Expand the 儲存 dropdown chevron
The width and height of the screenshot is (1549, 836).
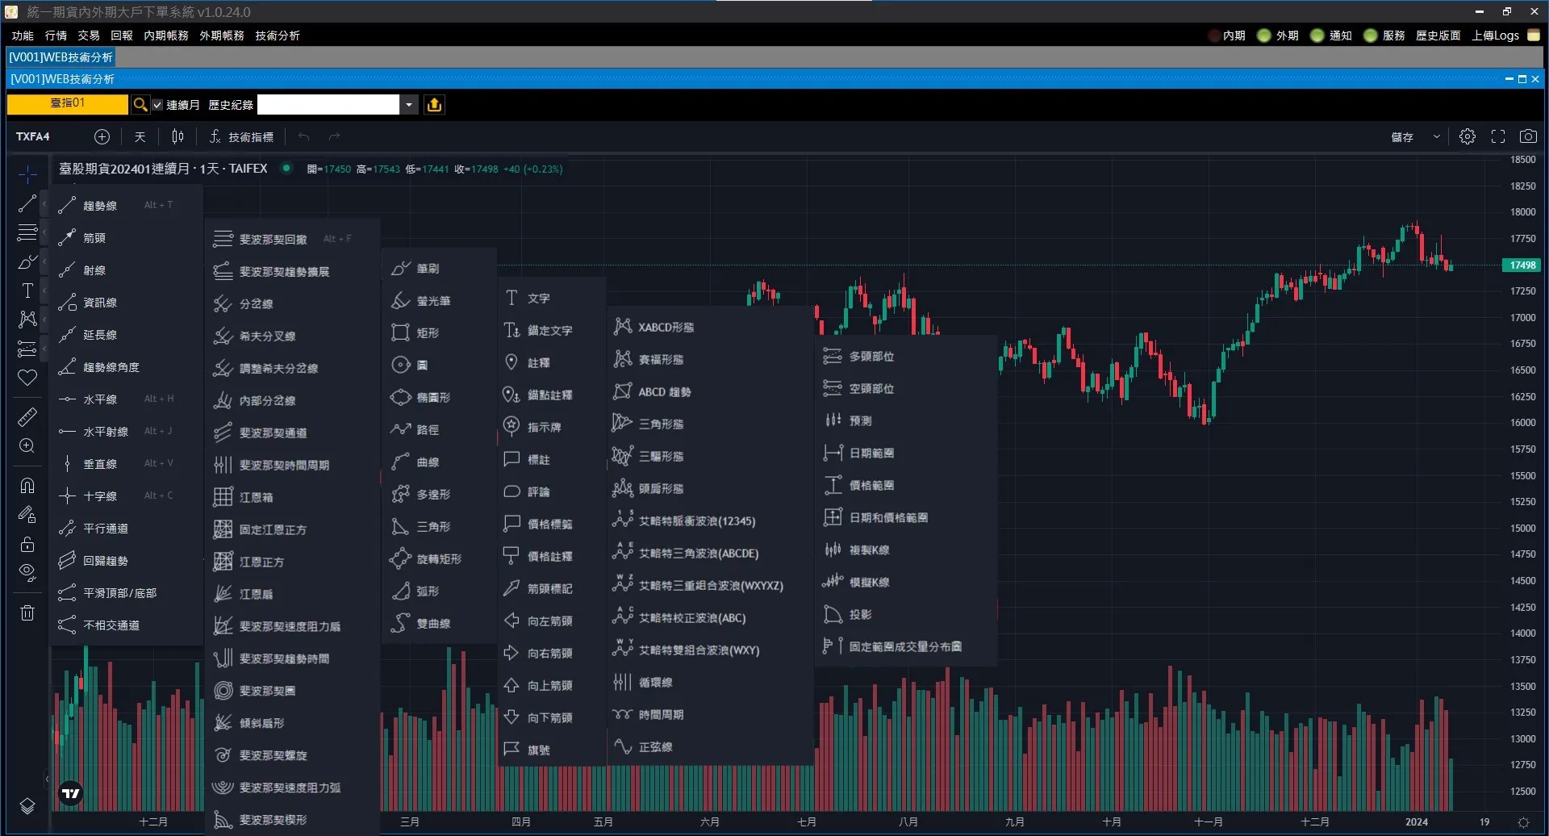pos(1436,136)
